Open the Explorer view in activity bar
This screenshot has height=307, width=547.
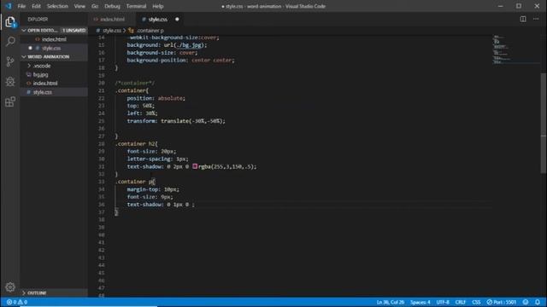pyautogui.click(x=10, y=22)
